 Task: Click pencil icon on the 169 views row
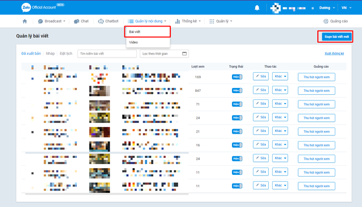pyautogui.click(x=257, y=76)
